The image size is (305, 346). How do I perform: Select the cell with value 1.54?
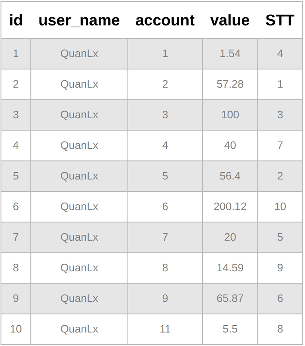[x=230, y=54]
